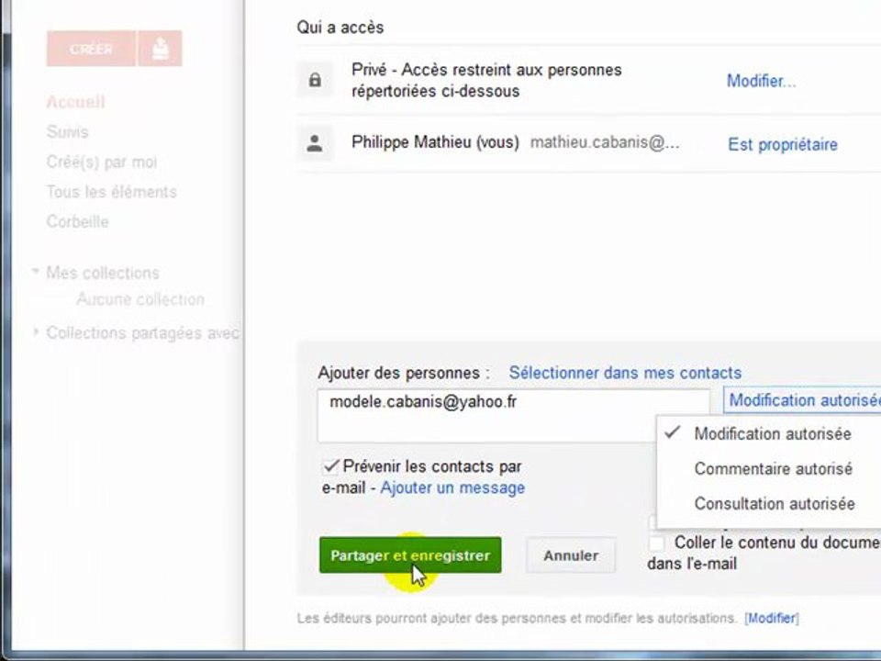Click the CRÉER button

(91, 49)
